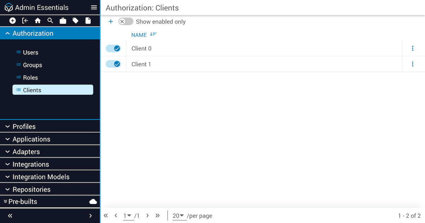Expand the Profiles section
The image size is (425, 223).
coord(24,126)
